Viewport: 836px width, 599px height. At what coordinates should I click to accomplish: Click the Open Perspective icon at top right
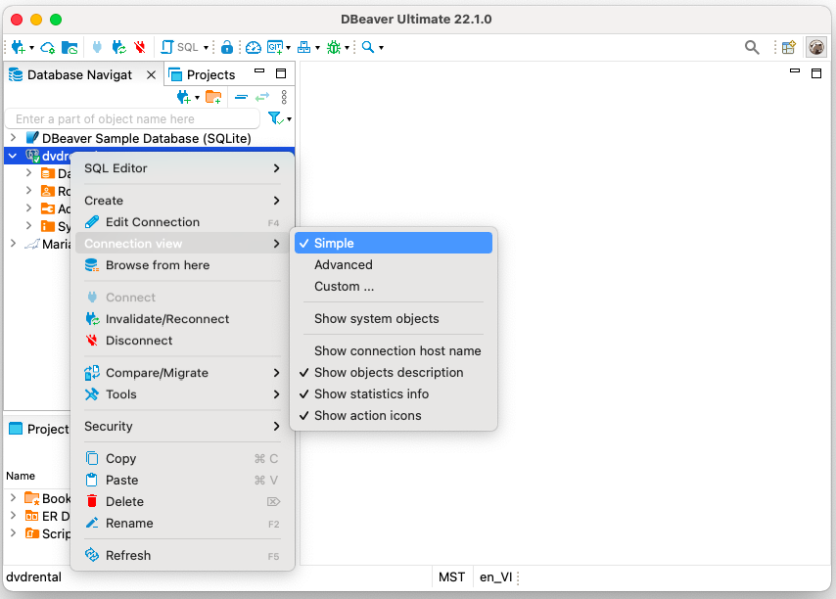coord(789,47)
